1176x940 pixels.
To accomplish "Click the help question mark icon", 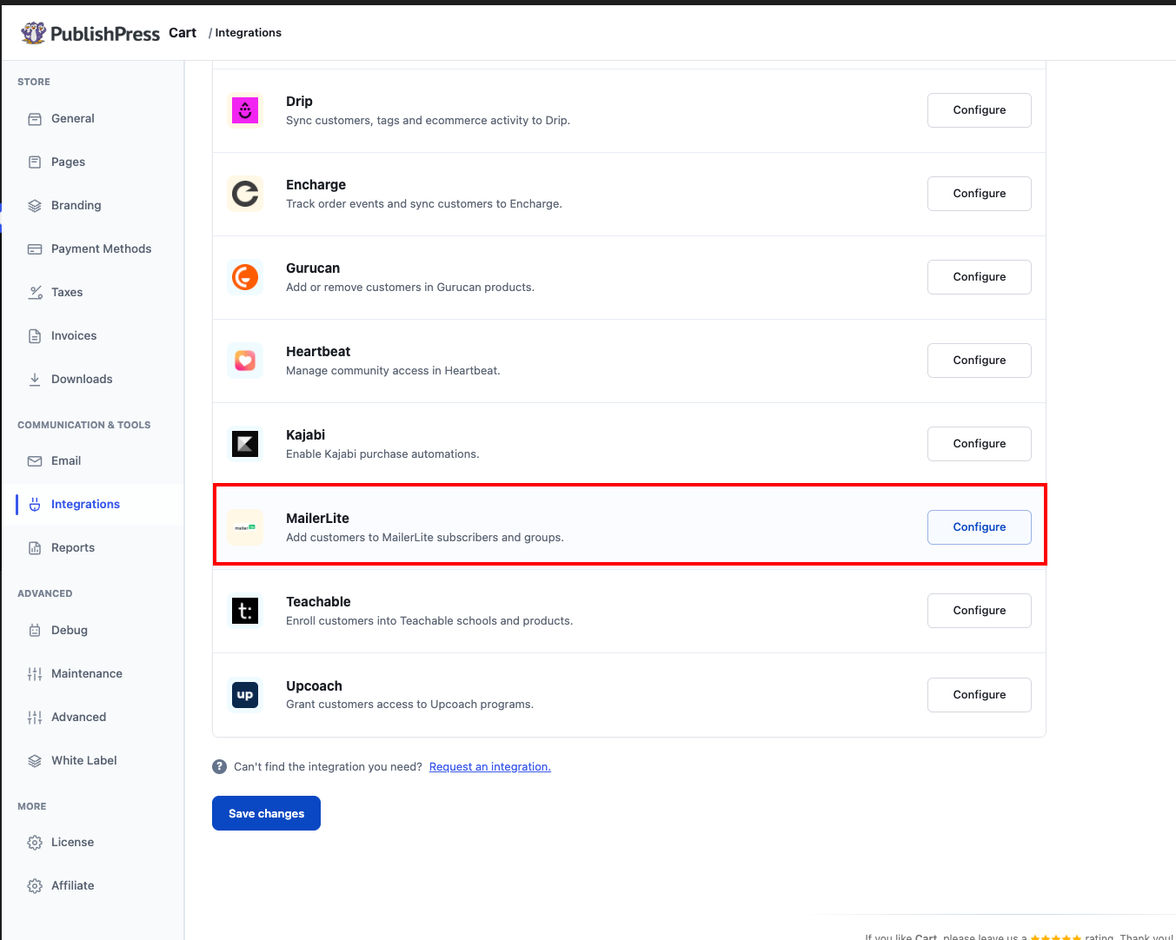I will click(x=219, y=766).
